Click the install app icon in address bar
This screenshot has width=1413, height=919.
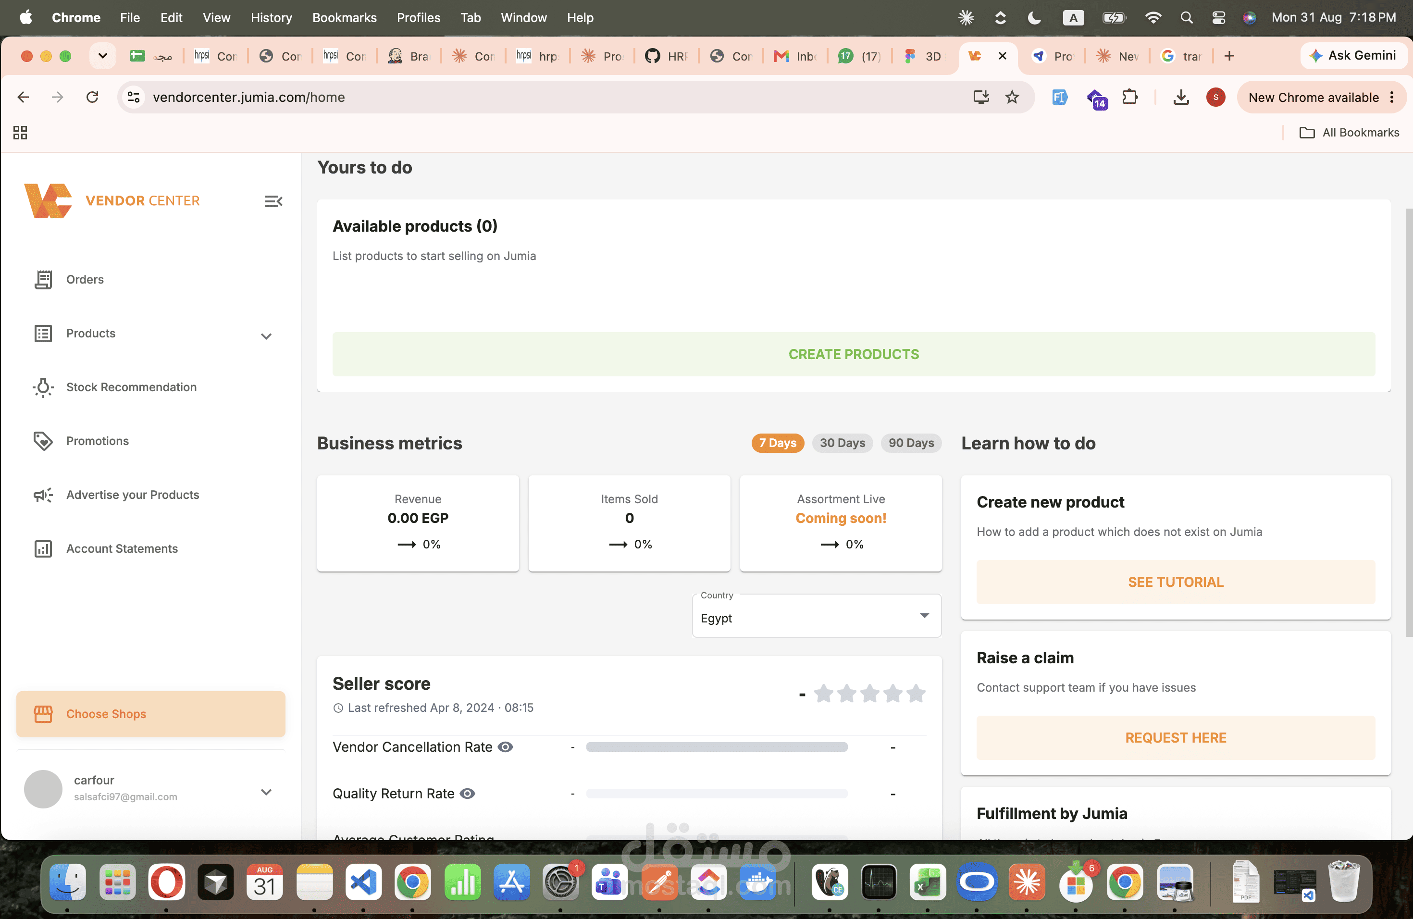pyautogui.click(x=981, y=97)
